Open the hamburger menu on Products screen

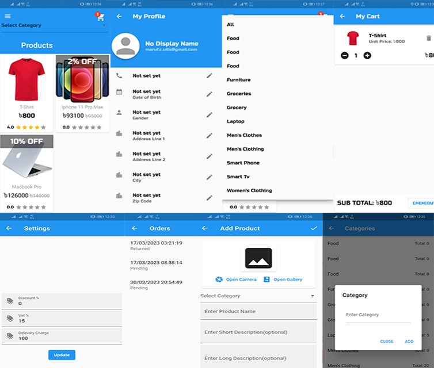[x=7, y=17]
